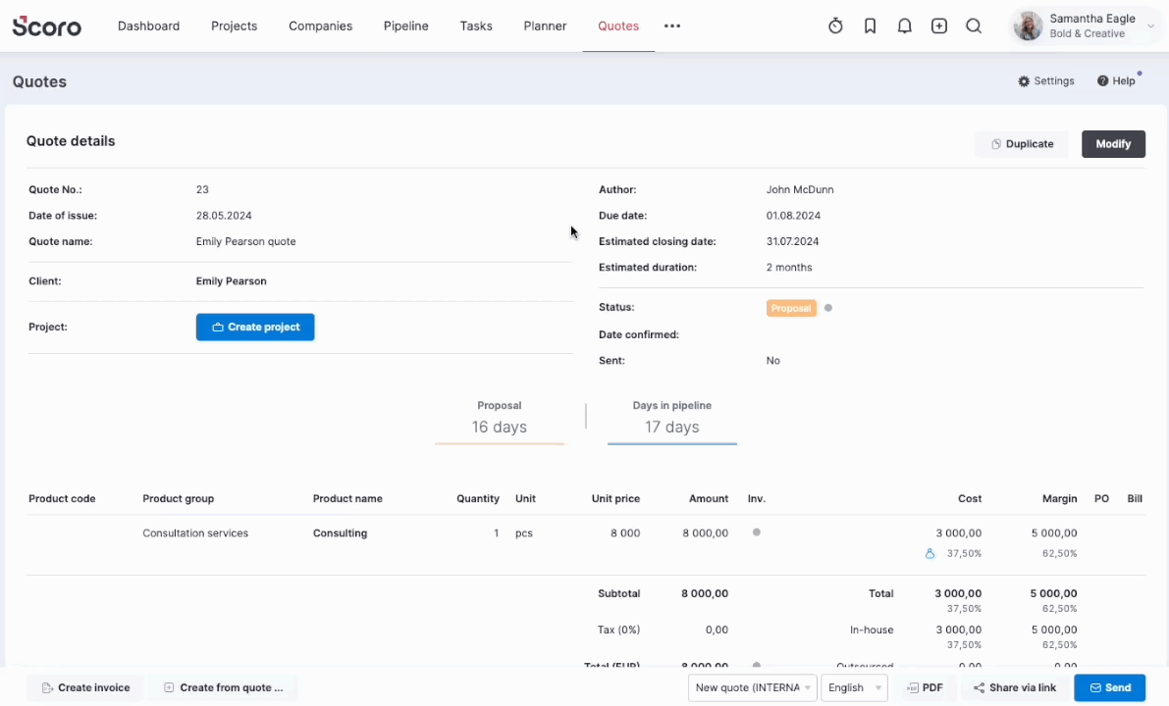The width and height of the screenshot is (1169, 706).
Task: Click the status dot beside Proposal badge
Action: pyautogui.click(x=828, y=308)
